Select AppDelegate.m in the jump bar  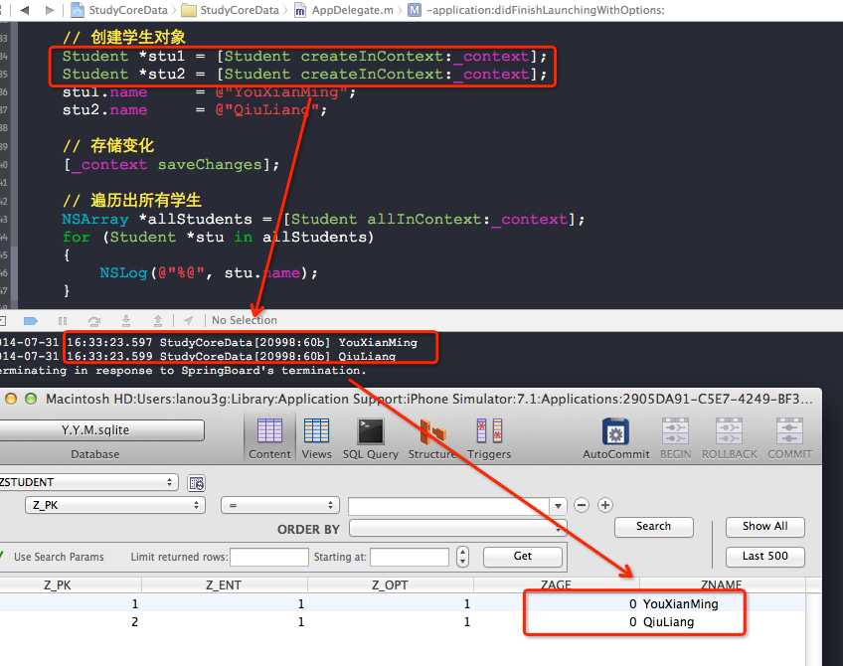coord(344,10)
